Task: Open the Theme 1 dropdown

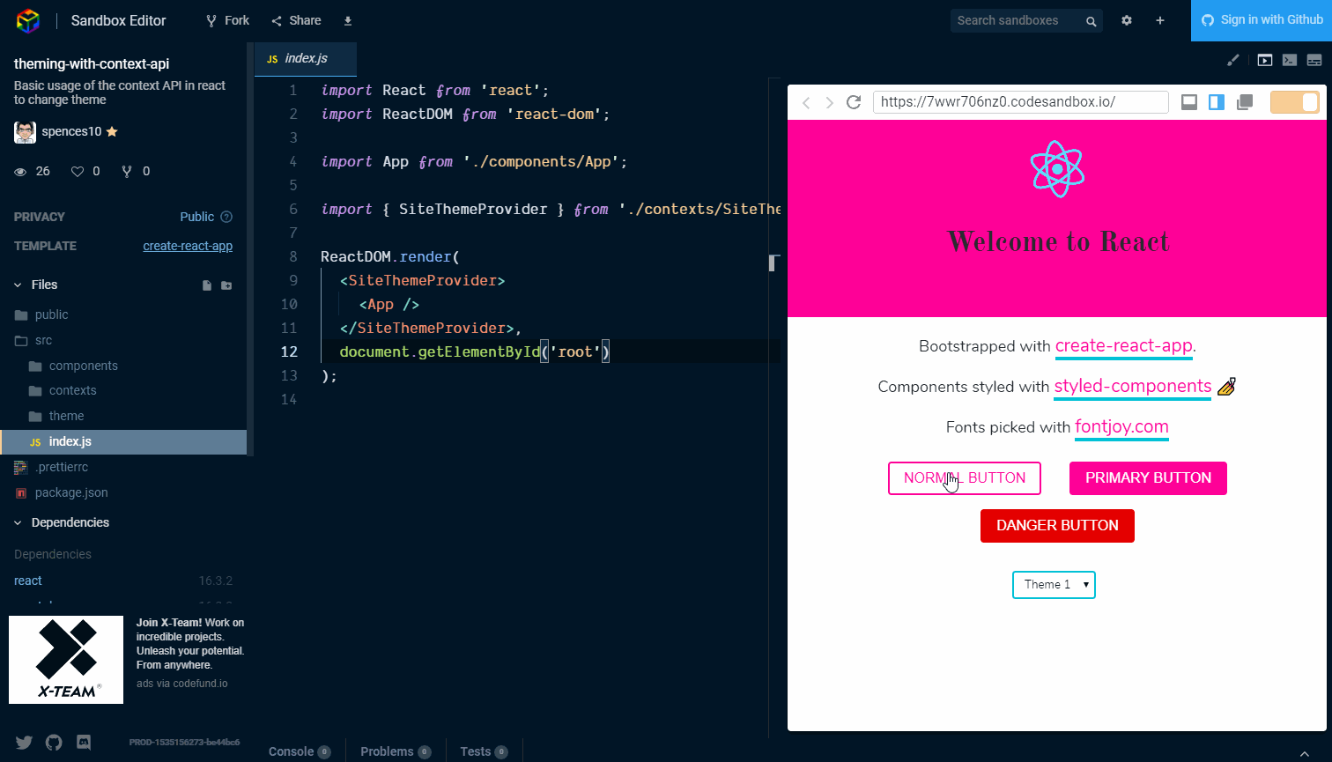Action: 1054,585
